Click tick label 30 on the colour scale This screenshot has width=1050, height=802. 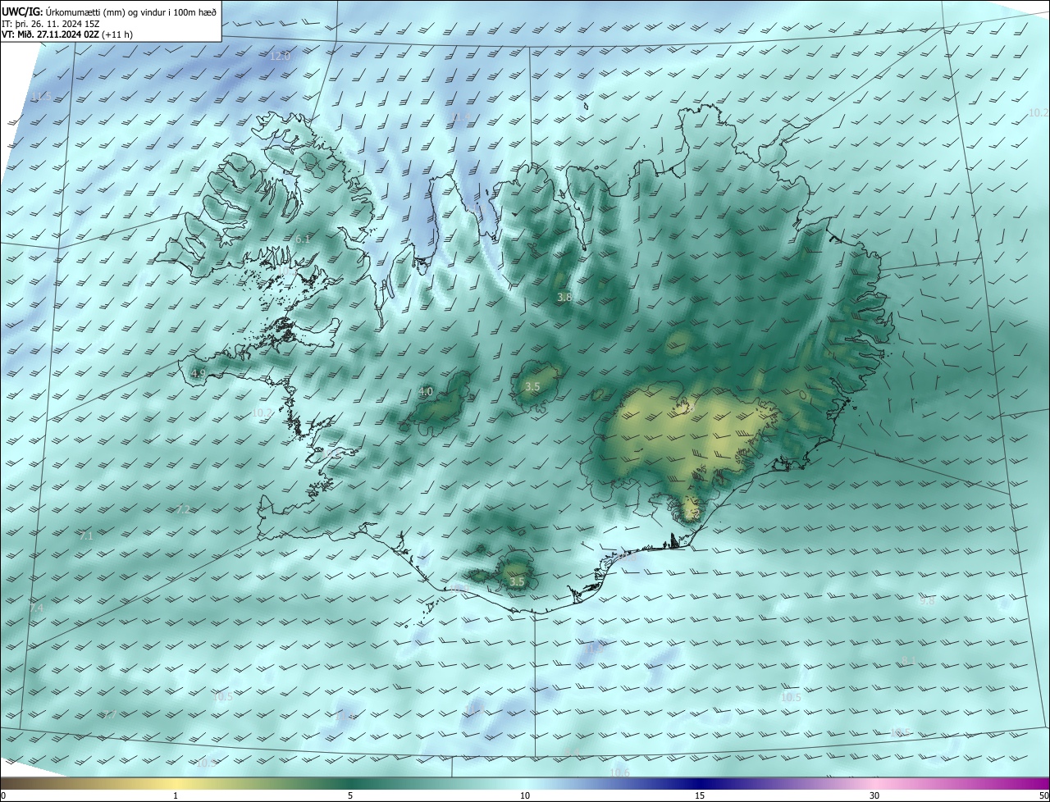click(874, 795)
